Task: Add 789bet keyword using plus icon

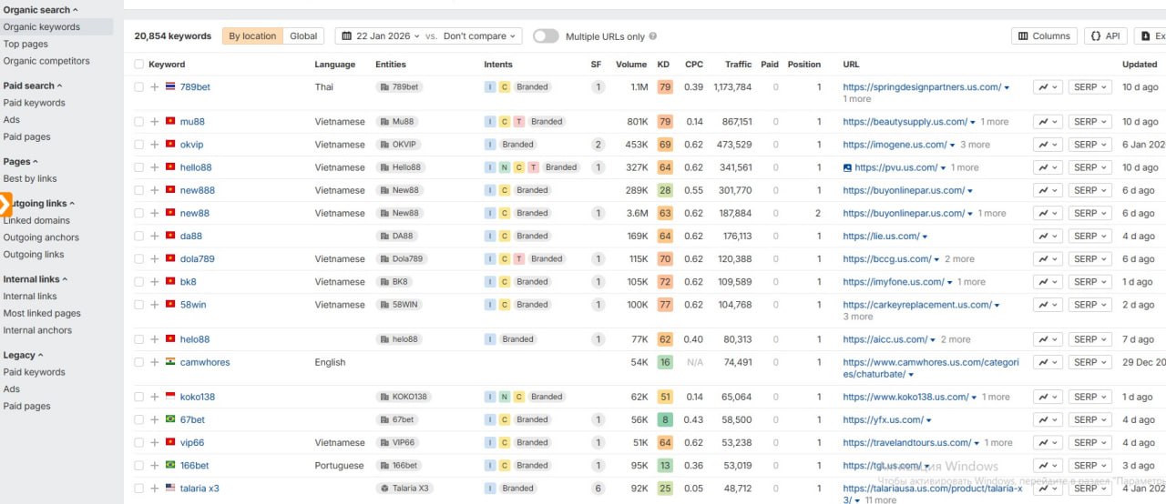Action: pyautogui.click(x=155, y=87)
